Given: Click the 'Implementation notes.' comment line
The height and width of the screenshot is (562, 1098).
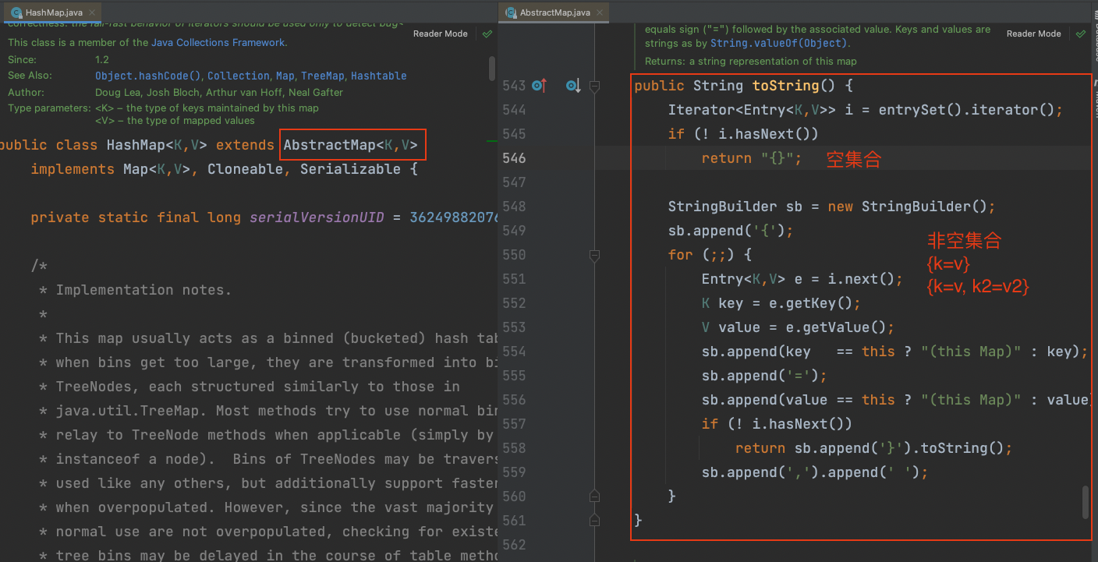Looking at the screenshot, I should tap(143, 290).
